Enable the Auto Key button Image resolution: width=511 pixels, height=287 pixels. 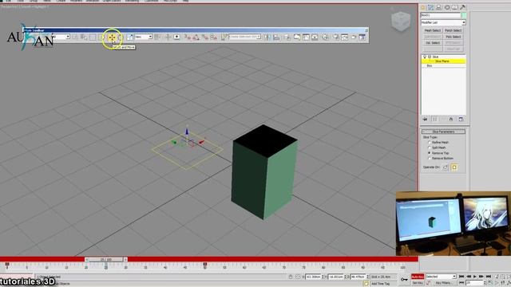tap(418, 277)
